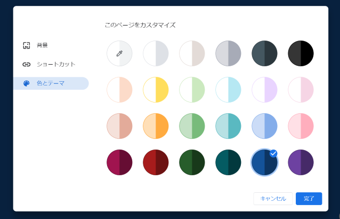Select the selected dark blue theme swatch
This screenshot has height=219, width=340.
(x=264, y=162)
